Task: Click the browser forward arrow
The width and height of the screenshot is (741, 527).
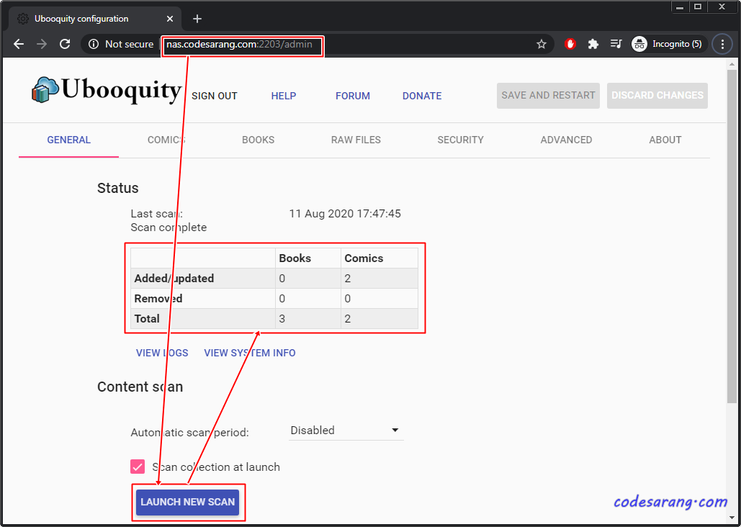Action: point(42,44)
